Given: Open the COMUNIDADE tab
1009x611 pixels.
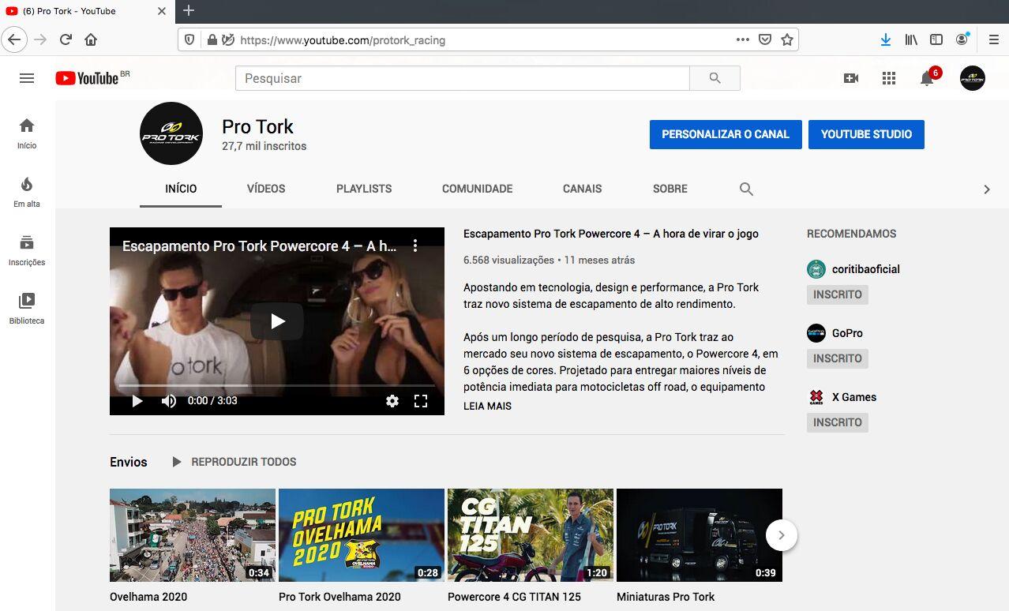Looking at the screenshot, I should pos(477,189).
